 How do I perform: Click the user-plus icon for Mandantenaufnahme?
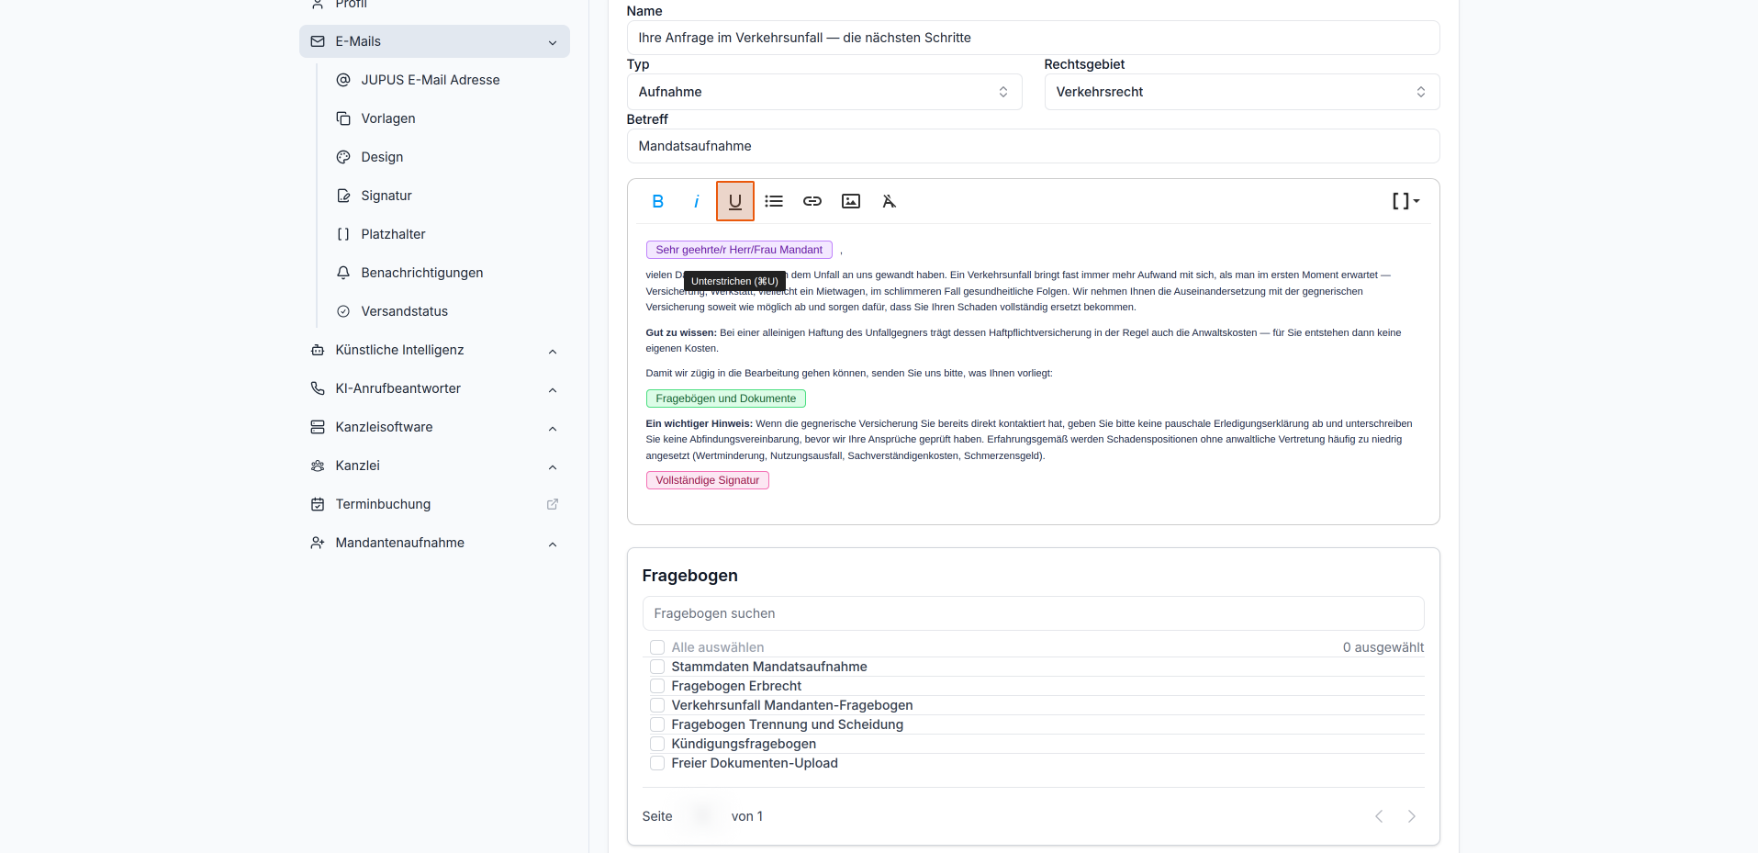coord(318,543)
